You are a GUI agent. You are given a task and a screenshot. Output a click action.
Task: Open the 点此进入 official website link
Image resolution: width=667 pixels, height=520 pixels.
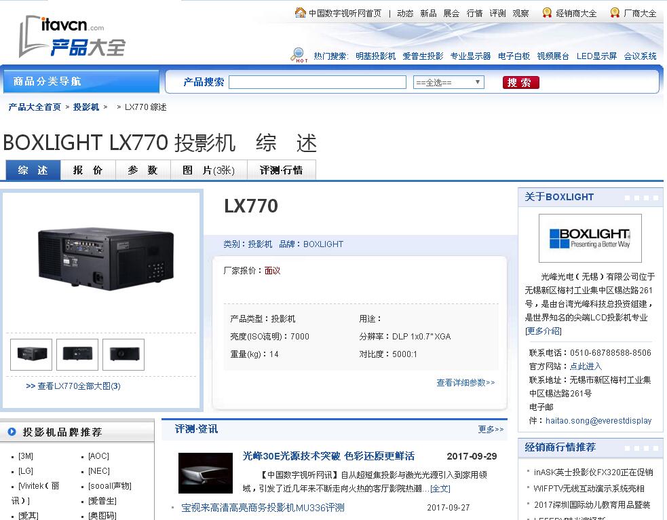tap(586, 367)
